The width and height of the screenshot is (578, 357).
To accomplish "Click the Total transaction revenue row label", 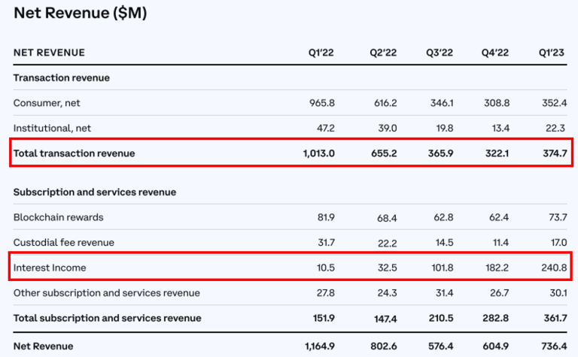I will tap(75, 153).
